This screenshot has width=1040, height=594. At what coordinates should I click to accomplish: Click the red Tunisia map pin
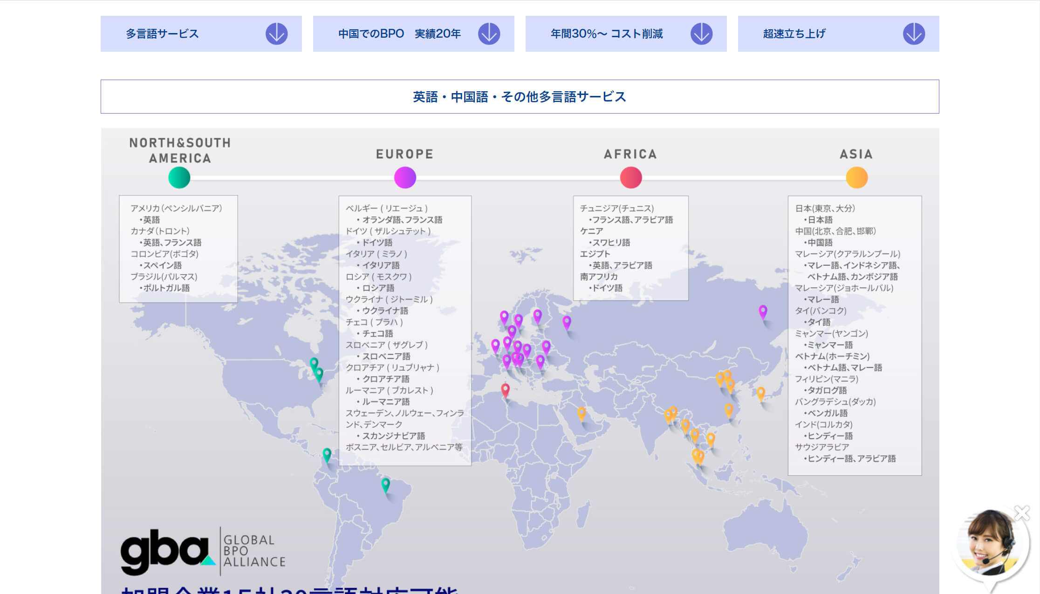point(505,390)
